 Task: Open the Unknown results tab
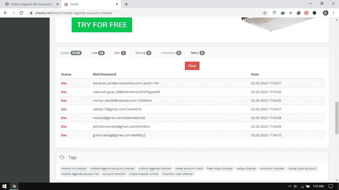pos(171,53)
